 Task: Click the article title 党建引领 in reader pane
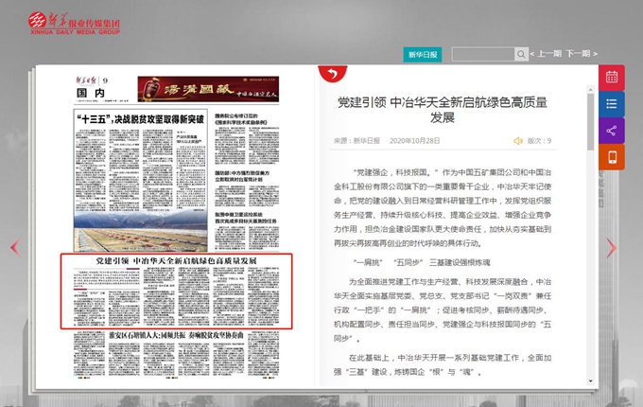click(x=443, y=110)
